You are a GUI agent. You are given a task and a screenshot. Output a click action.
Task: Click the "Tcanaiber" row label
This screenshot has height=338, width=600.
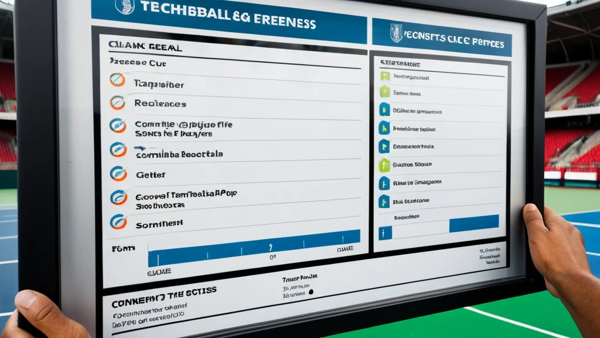point(159,84)
